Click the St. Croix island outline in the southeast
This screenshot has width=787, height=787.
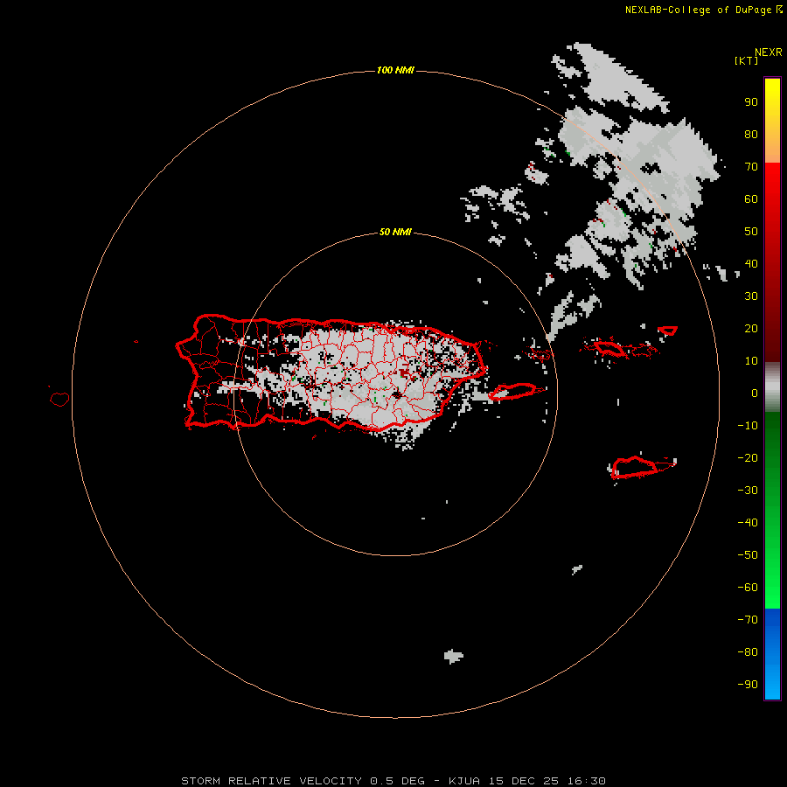(x=635, y=467)
